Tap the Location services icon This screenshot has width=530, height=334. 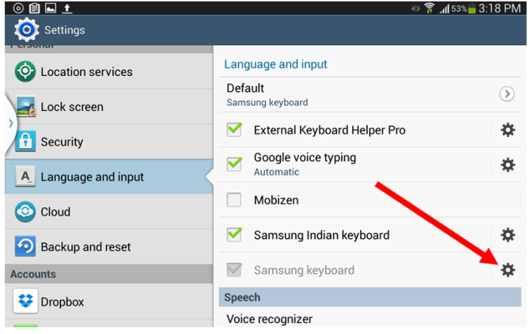pyautogui.click(x=25, y=71)
